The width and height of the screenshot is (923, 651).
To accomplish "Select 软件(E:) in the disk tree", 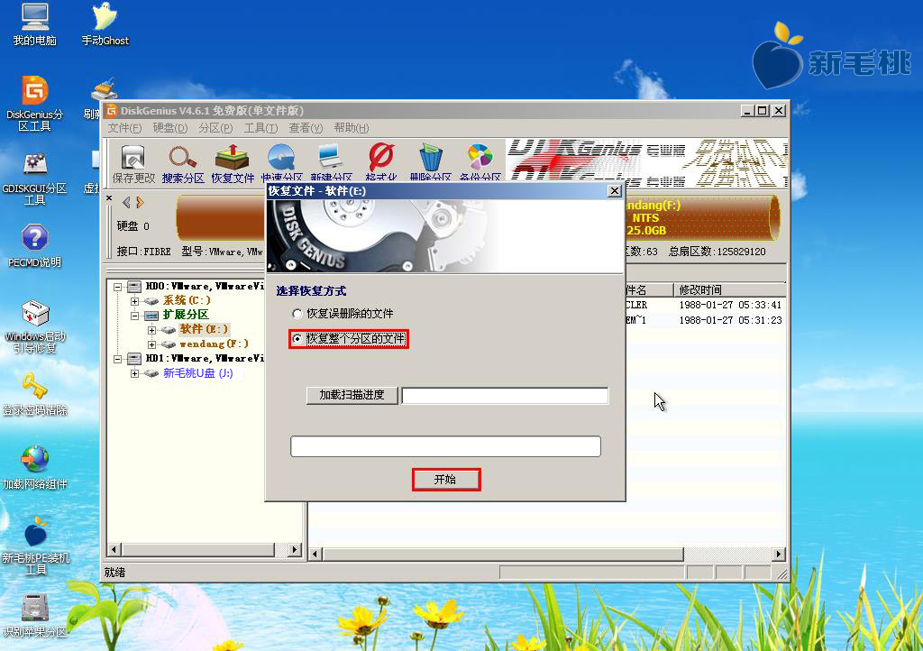I will pyautogui.click(x=204, y=330).
